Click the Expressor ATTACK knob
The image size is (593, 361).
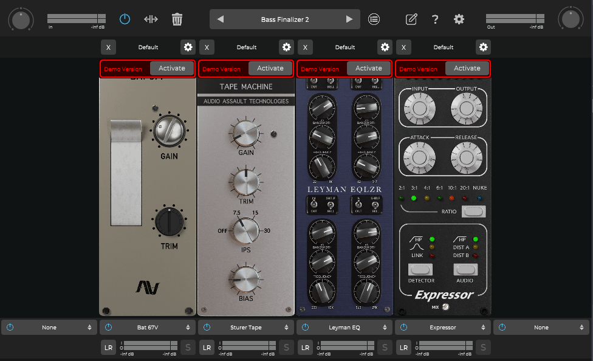tap(419, 157)
